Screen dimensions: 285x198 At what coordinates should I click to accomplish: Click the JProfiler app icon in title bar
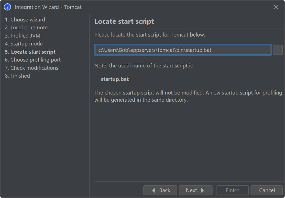[x=7, y=7]
